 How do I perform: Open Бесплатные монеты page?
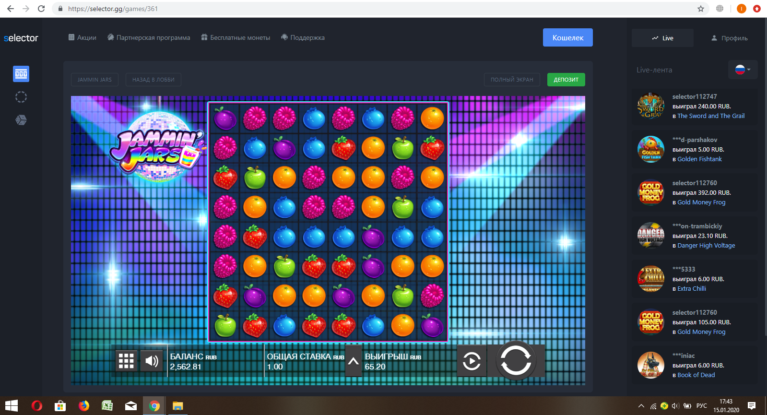pos(236,37)
